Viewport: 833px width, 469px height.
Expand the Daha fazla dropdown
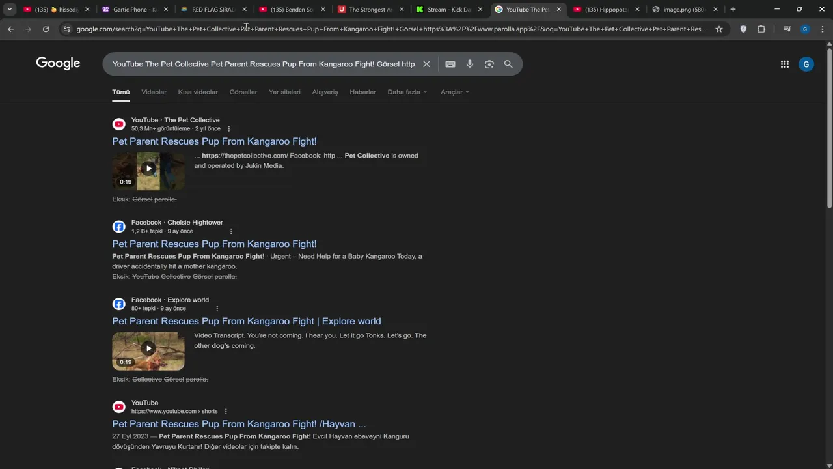tap(407, 92)
